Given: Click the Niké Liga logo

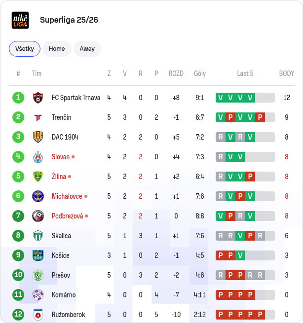Looking at the screenshot, I should [x=20, y=20].
